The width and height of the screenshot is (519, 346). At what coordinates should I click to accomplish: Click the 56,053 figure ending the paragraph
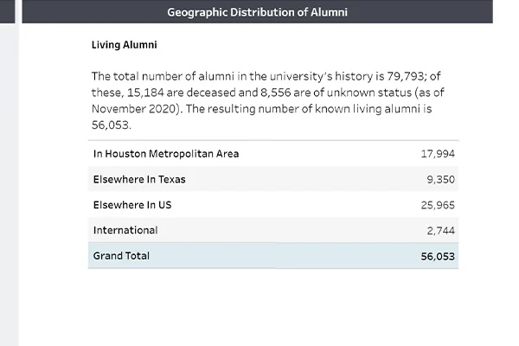click(x=109, y=125)
